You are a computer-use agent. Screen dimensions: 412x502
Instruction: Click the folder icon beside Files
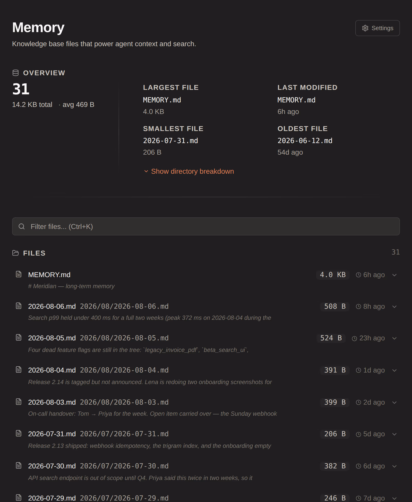point(15,253)
